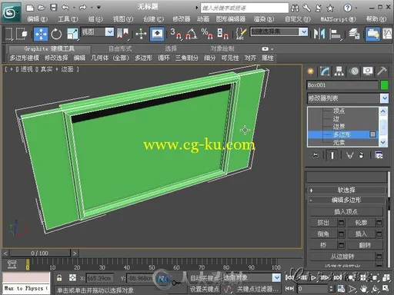The width and height of the screenshot is (394, 295).
Task: Open Extrude settings box
Action: (x=341, y=223)
